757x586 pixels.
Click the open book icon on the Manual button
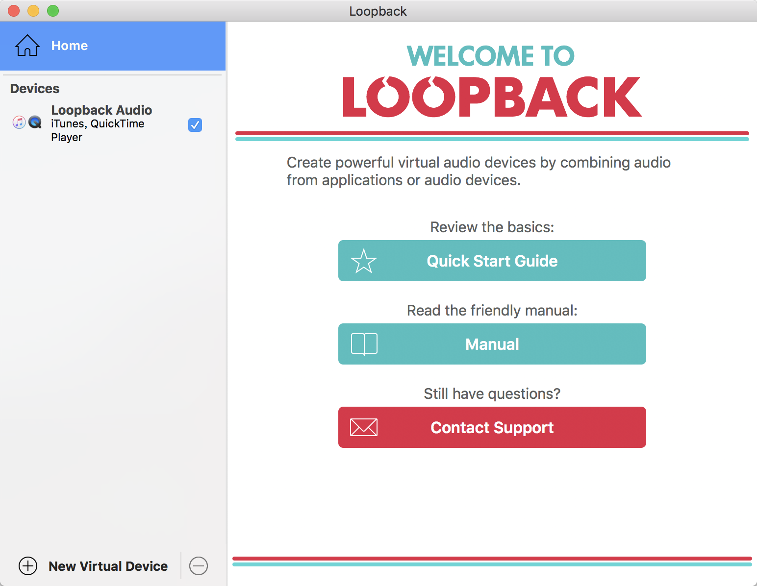pyautogui.click(x=364, y=343)
